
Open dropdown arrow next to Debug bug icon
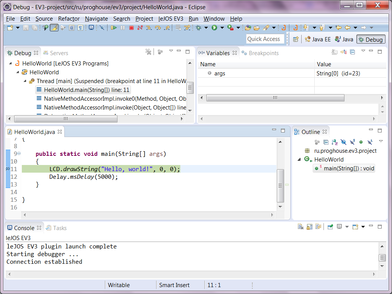[x=206, y=28]
